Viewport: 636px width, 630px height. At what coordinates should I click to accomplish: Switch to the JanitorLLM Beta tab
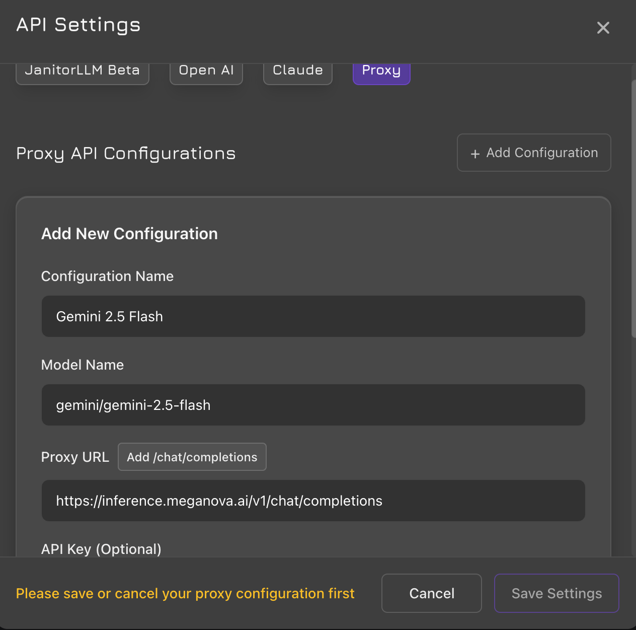pyautogui.click(x=83, y=71)
